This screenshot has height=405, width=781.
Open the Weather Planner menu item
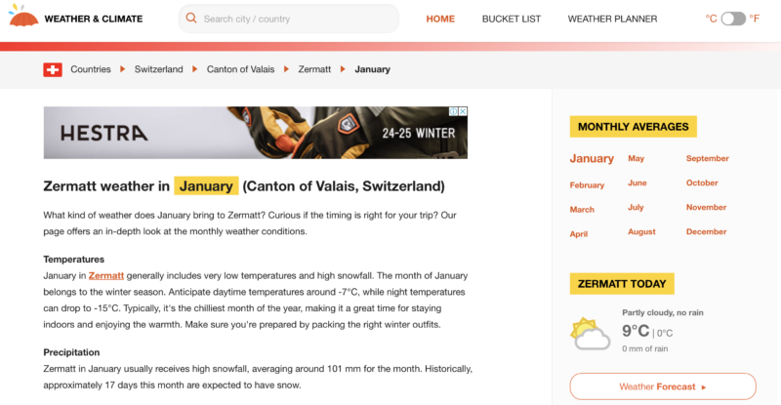click(612, 19)
